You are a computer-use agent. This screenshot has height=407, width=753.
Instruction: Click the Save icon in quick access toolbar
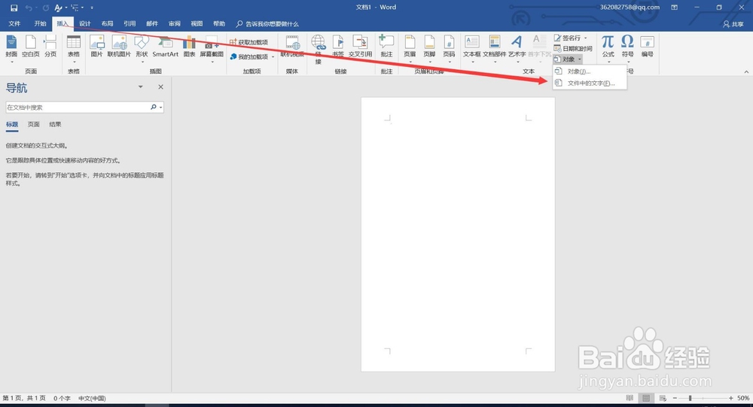(x=14, y=8)
